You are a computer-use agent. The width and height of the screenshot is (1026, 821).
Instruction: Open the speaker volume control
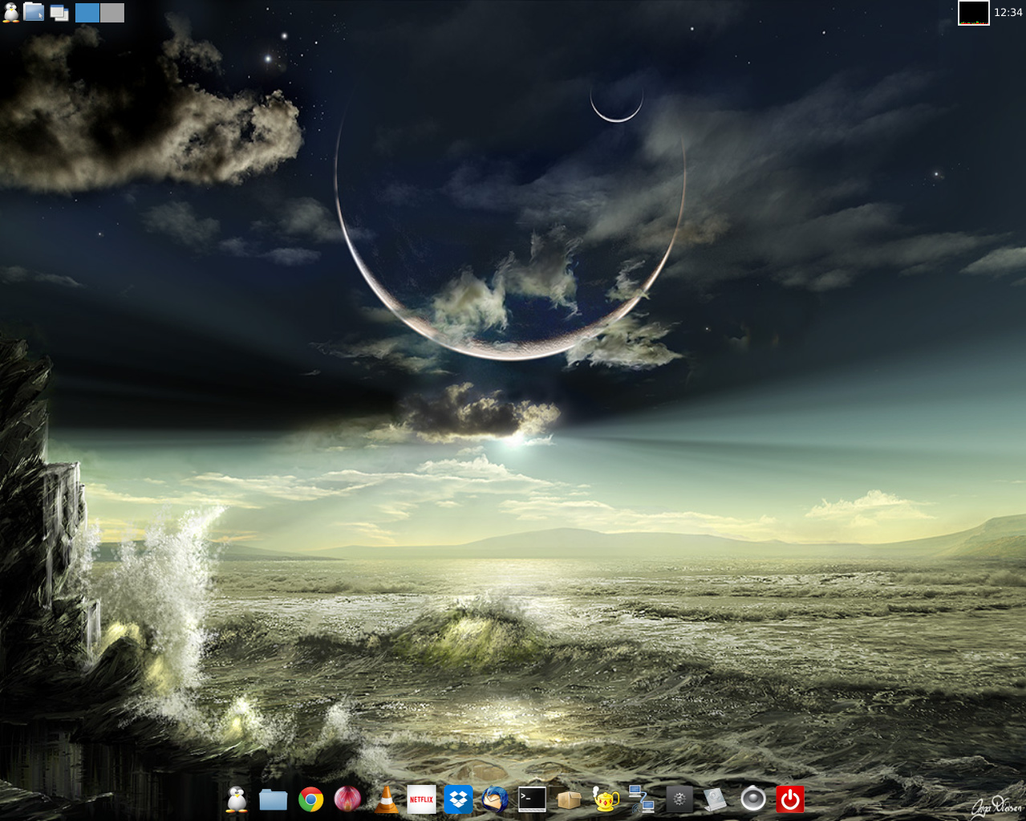(x=752, y=799)
